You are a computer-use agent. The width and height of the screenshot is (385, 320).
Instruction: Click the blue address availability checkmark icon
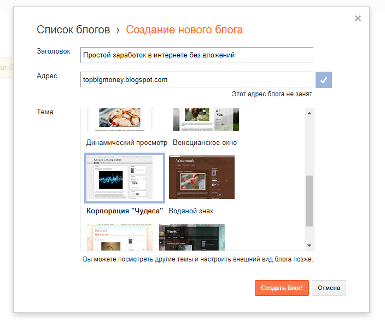coord(324,80)
